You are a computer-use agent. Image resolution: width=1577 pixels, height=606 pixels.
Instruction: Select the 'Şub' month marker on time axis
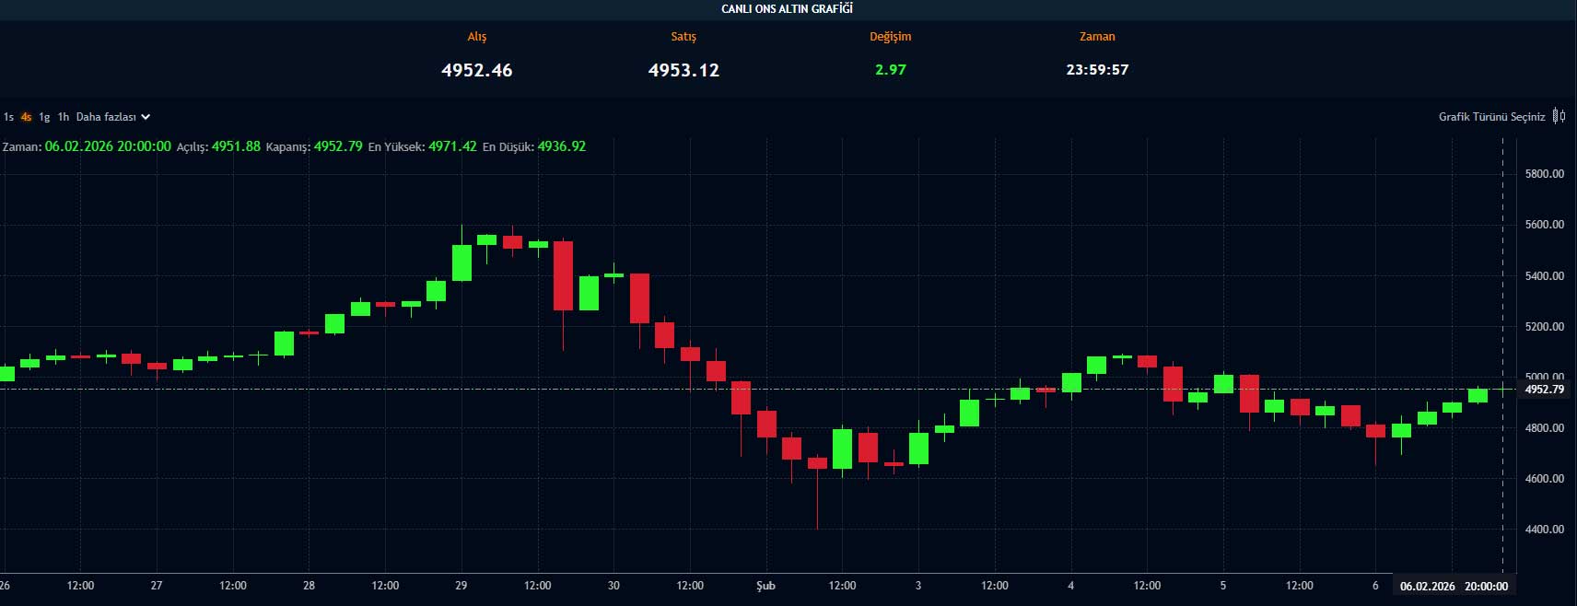click(x=765, y=586)
